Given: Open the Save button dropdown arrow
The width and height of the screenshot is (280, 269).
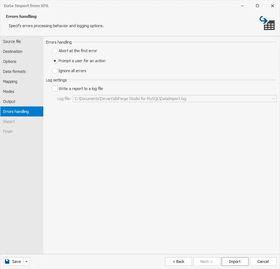Looking at the screenshot, I should point(27,261).
